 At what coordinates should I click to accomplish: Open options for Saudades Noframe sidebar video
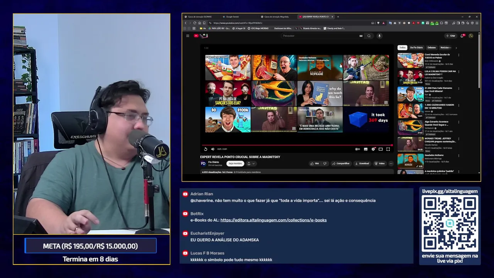[458, 156]
